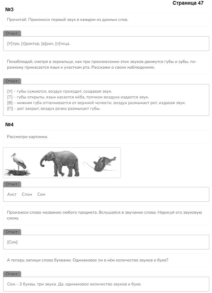Click the answer box with '[У]тро, [т]рактор'

pyautogui.click(x=106, y=44)
